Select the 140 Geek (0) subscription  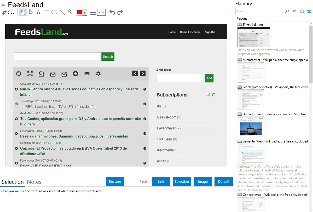click(x=167, y=139)
